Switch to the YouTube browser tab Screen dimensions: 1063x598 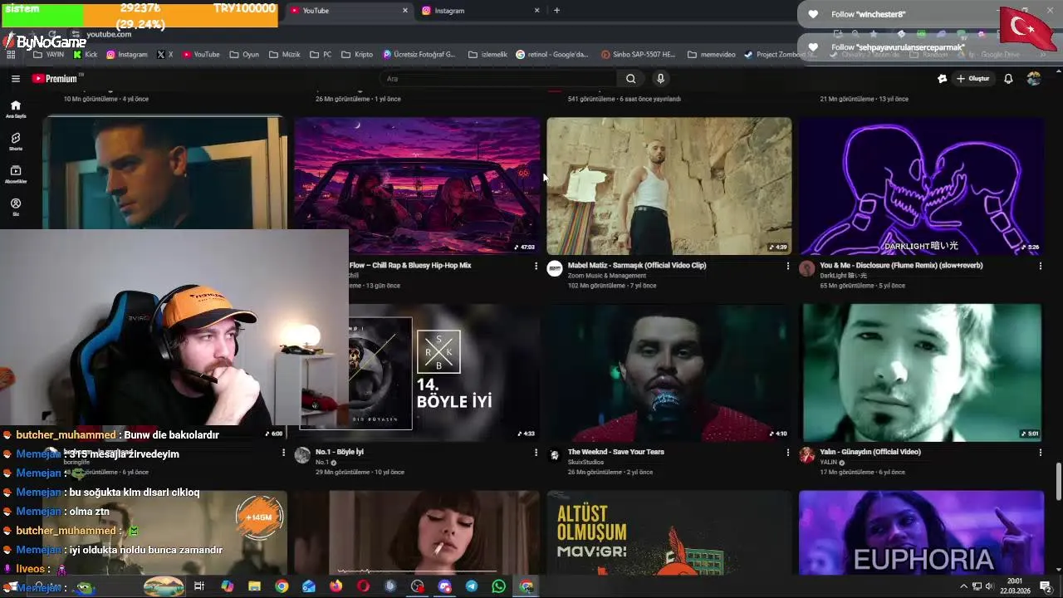click(349, 11)
